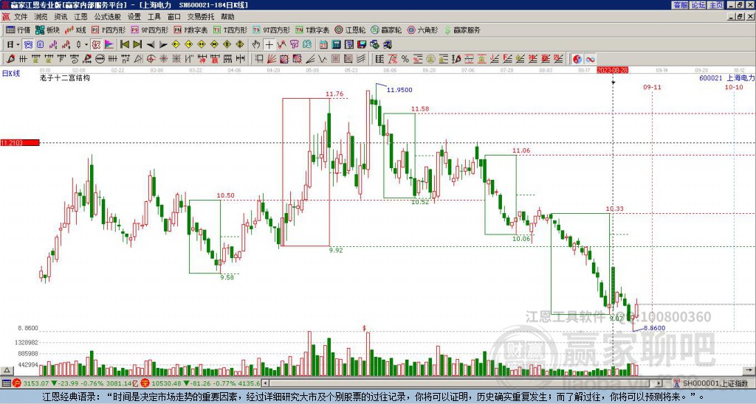
Task: Click the up-triangle button at bottom left
Action: tap(7, 370)
